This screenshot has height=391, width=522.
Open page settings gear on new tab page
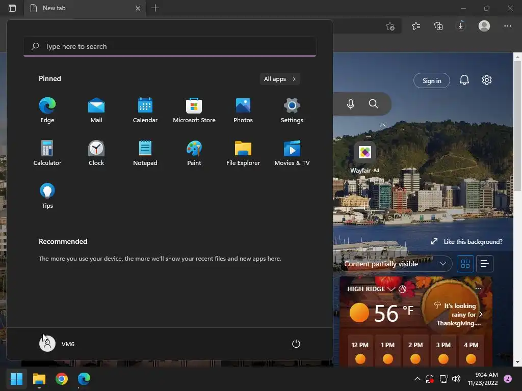point(487,80)
